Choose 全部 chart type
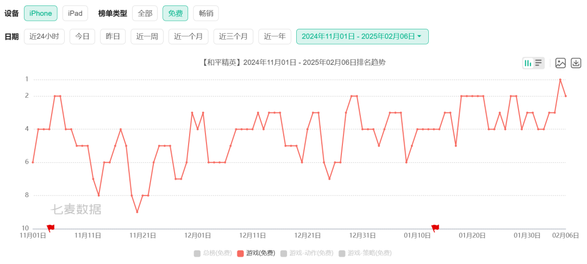Screen dimensions: 587x264 point(145,14)
